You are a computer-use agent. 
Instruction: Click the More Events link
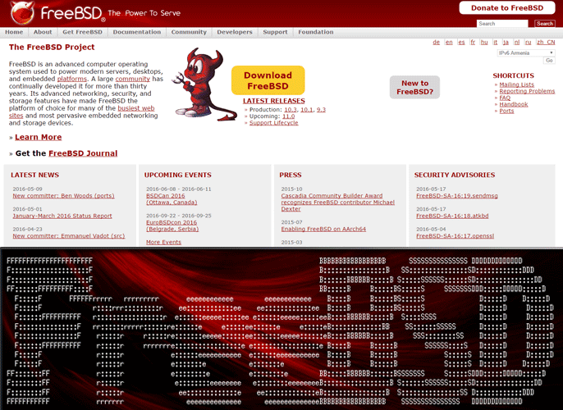point(163,242)
